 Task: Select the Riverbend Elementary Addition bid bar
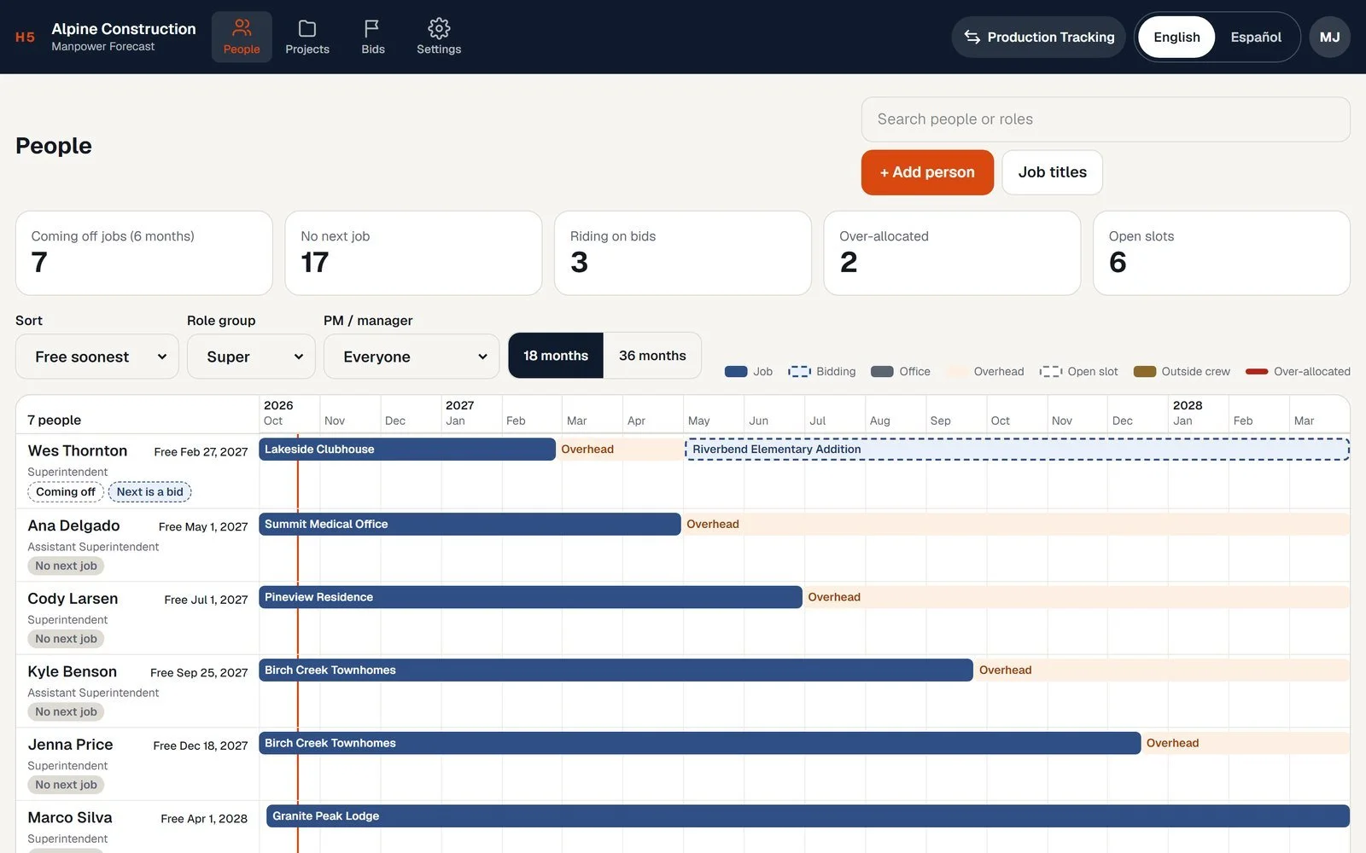[x=1017, y=450]
